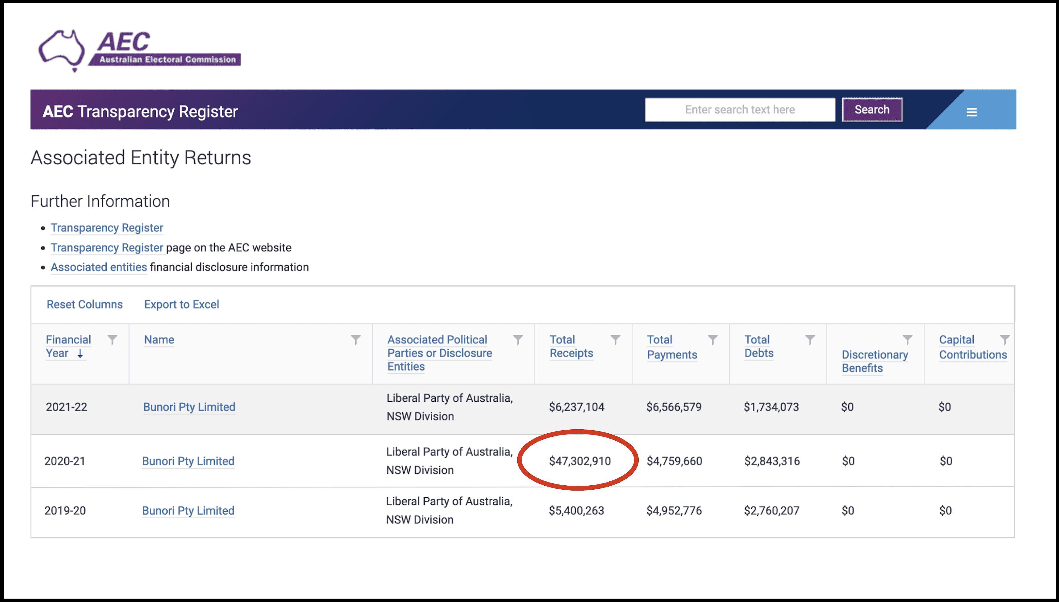Filter the Financial Year column
This screenshot has height=602, width=1059.
click(112, 340)
